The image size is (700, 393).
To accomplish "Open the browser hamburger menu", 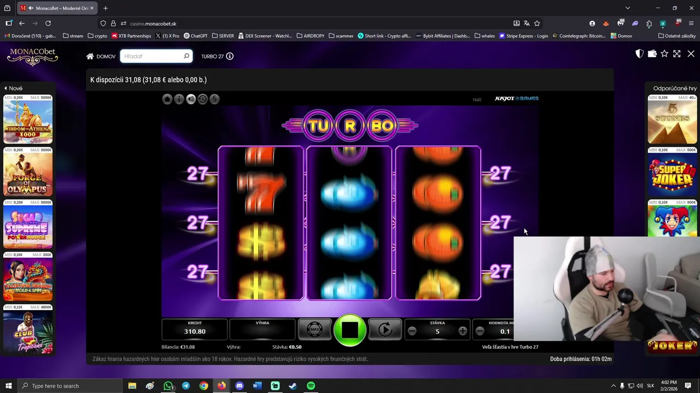I will 692,23.
